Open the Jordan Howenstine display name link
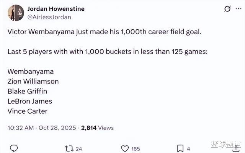Screen dimensions: 245x153 point(56,8)
